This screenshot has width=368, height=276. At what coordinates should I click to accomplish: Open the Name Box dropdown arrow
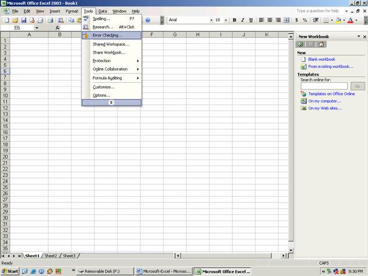(37, 28)
